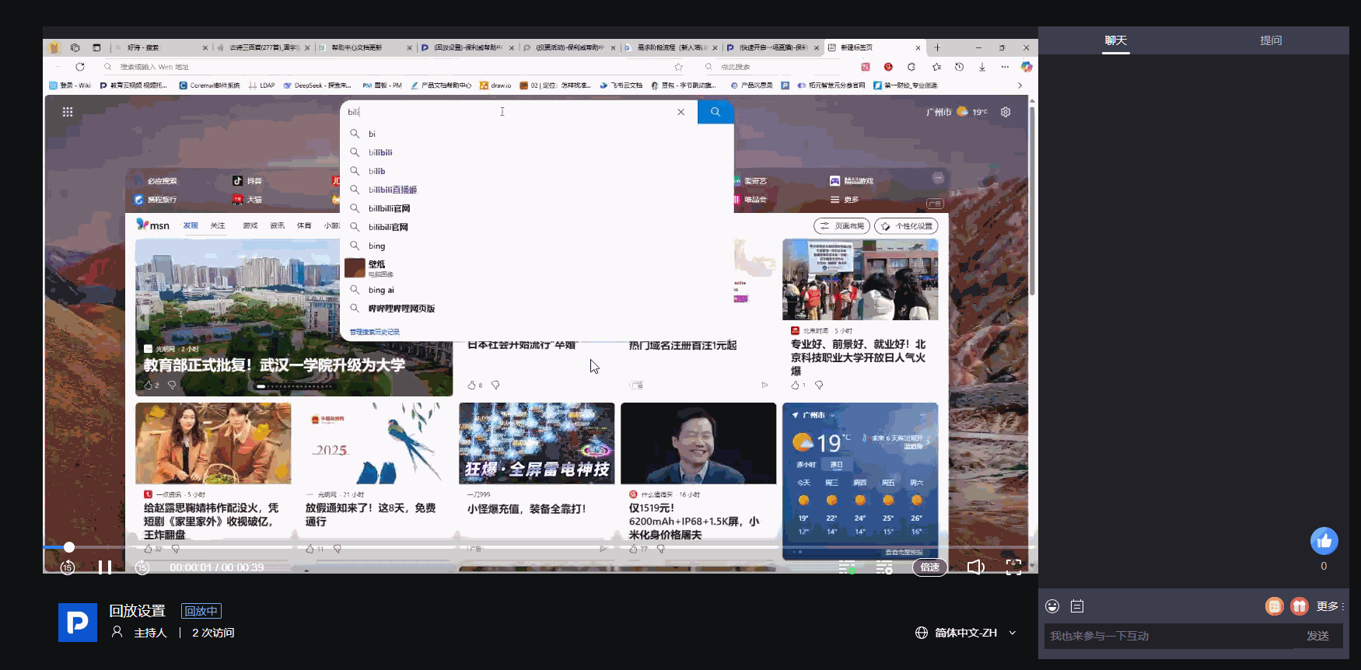Mute the replay volume speaker
The width and height of the screenshot is (1361, 670).
(975, 567)
